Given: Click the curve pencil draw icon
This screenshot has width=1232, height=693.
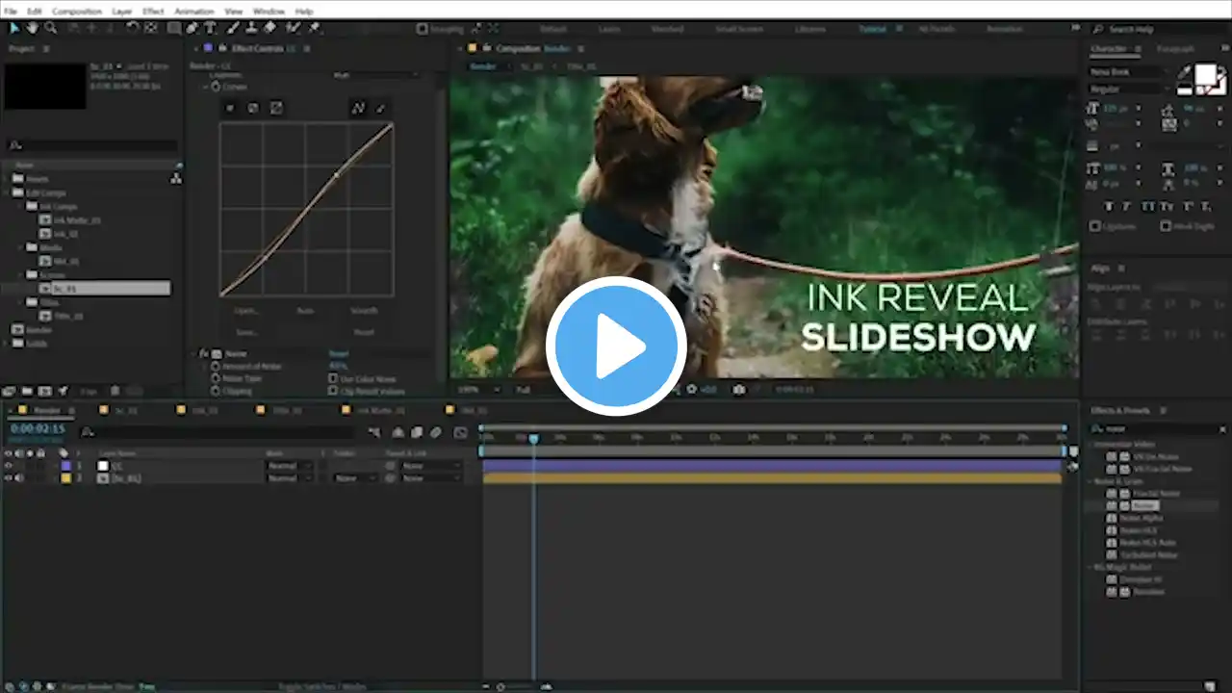Looking at the screenshot, I should pos(380,108).
